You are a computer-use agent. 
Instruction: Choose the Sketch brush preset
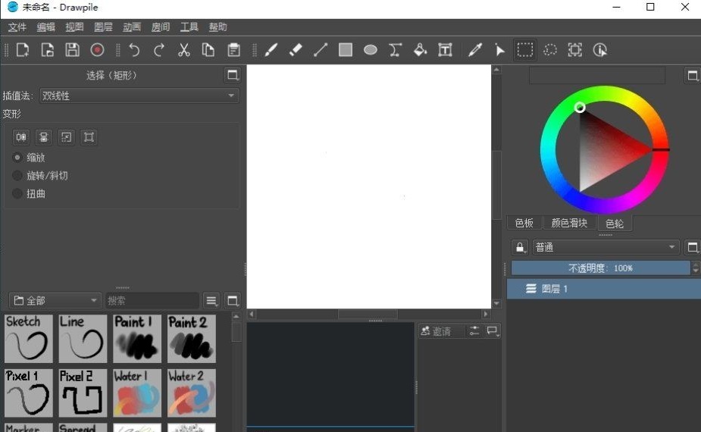coord(29,339)
